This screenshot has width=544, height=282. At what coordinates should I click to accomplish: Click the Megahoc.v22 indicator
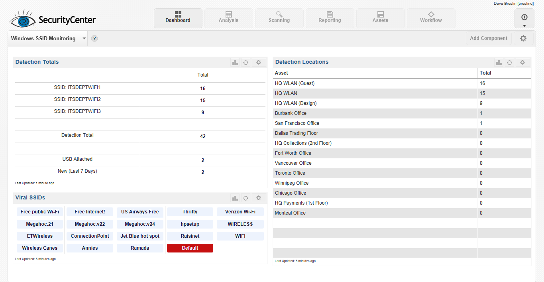[90, 224]
